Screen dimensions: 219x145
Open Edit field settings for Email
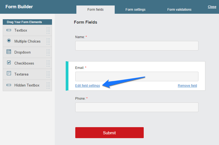click(88, 86)
